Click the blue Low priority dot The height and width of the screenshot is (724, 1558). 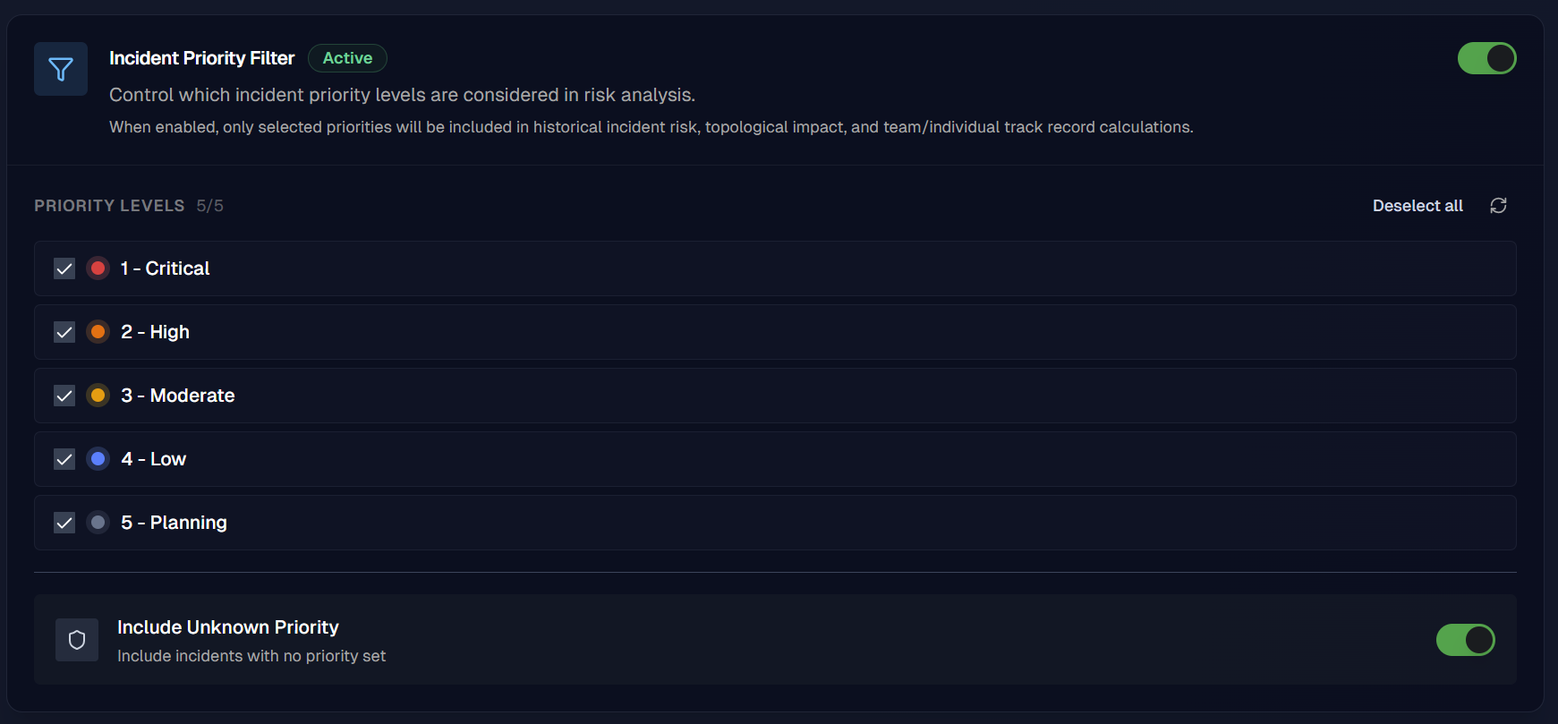(x=98, y=458)
